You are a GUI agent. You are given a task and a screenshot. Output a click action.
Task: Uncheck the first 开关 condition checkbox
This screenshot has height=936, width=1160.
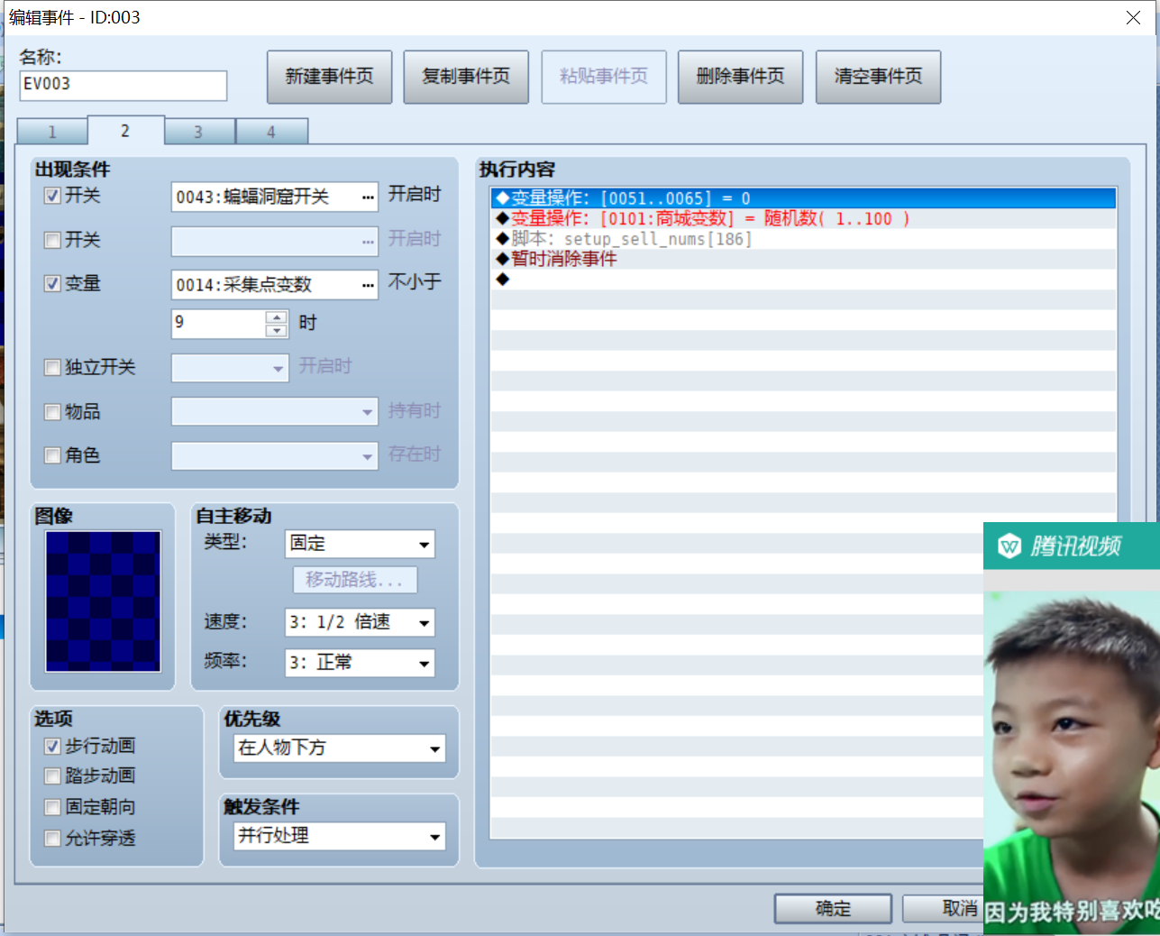click(52, 196)
